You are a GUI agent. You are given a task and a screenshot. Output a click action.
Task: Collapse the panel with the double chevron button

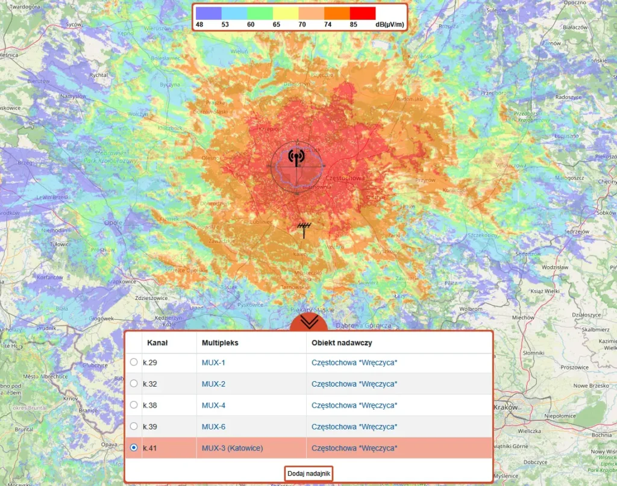tap(309, 322)
